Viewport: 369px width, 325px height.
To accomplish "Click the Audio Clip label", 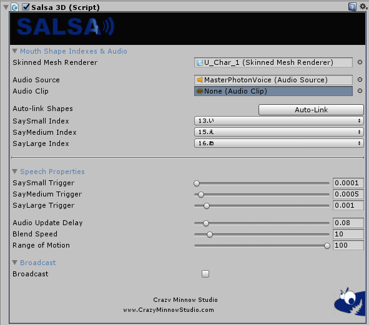I will pos(31,91).
